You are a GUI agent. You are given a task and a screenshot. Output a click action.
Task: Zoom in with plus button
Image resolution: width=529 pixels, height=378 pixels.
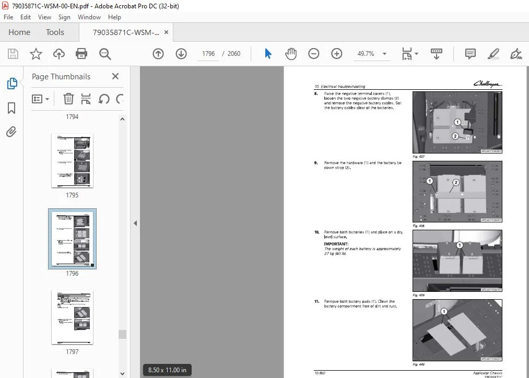click(x=337, y=54)
